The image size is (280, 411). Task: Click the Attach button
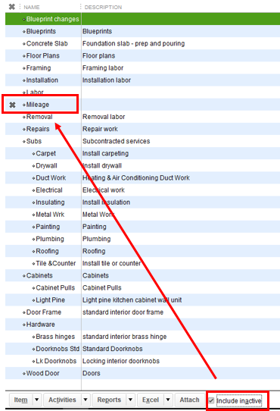point(189,400)
